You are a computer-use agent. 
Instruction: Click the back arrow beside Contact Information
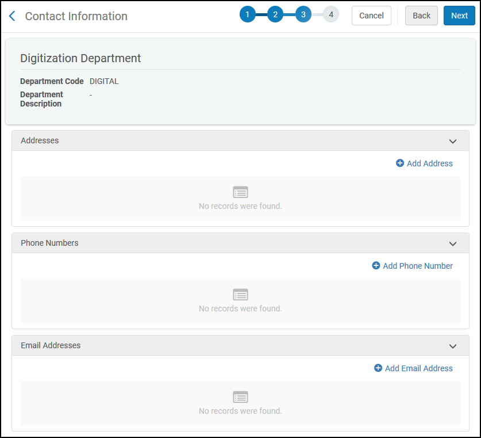click(12, 16)
